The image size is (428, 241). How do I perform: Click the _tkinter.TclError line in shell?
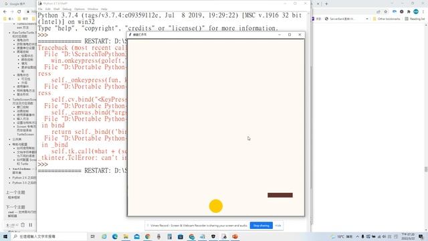(82, 158)
